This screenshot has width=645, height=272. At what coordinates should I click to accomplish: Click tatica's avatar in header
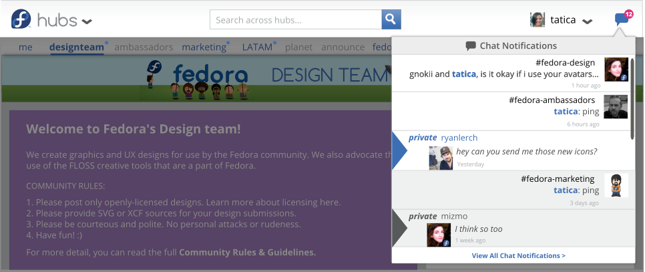(537, 20)
